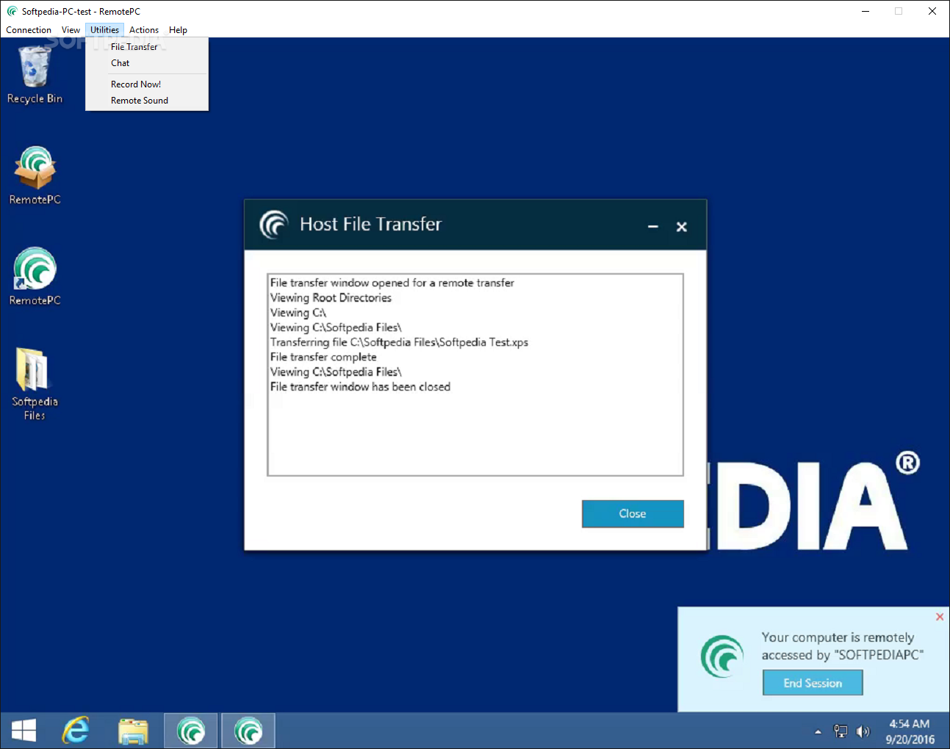Open the Help menu

(x=178, y=30)
